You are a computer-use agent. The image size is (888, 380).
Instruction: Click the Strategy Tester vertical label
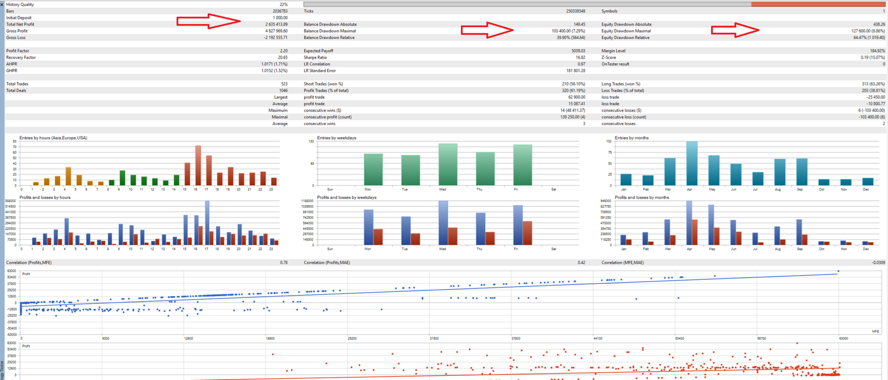click(x=2, y=369)
